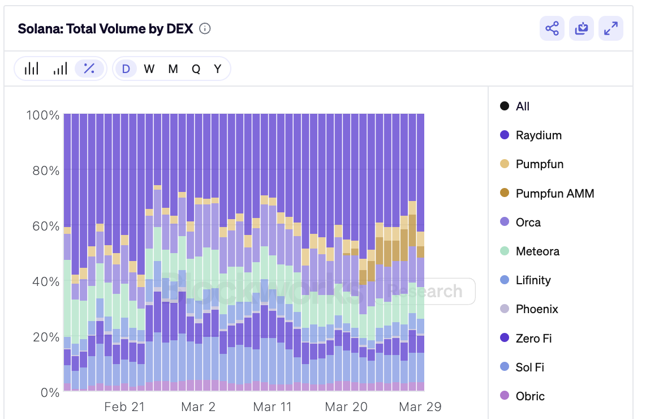Toggle the All series in the legend
Viewport: 646px width, 419px height.
[x=516, y=106]
